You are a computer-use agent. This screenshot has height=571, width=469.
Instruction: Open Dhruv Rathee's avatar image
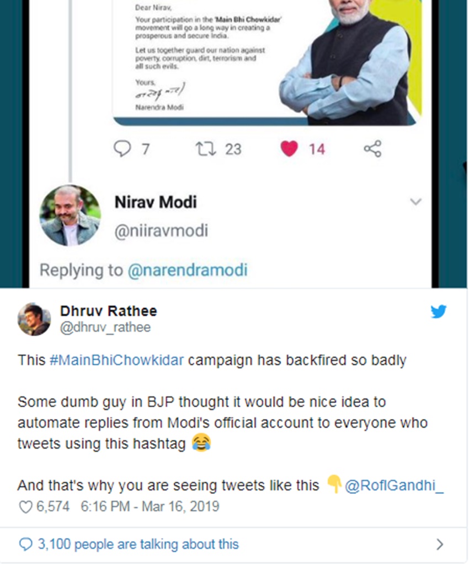(34, 319)
